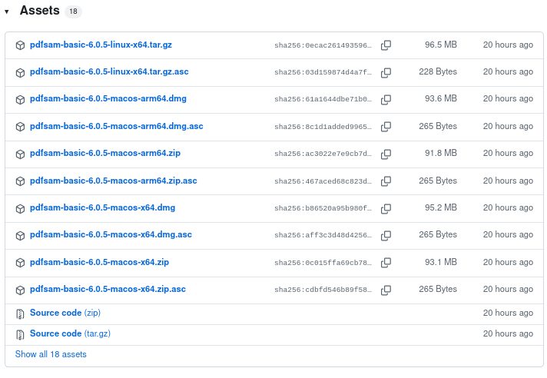Collapse the Assets section triangle

[7, 12]
